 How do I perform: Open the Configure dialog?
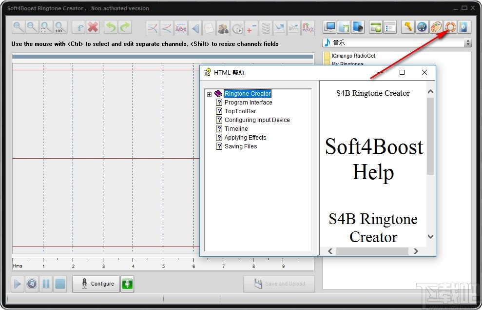[x=96, y=284]
